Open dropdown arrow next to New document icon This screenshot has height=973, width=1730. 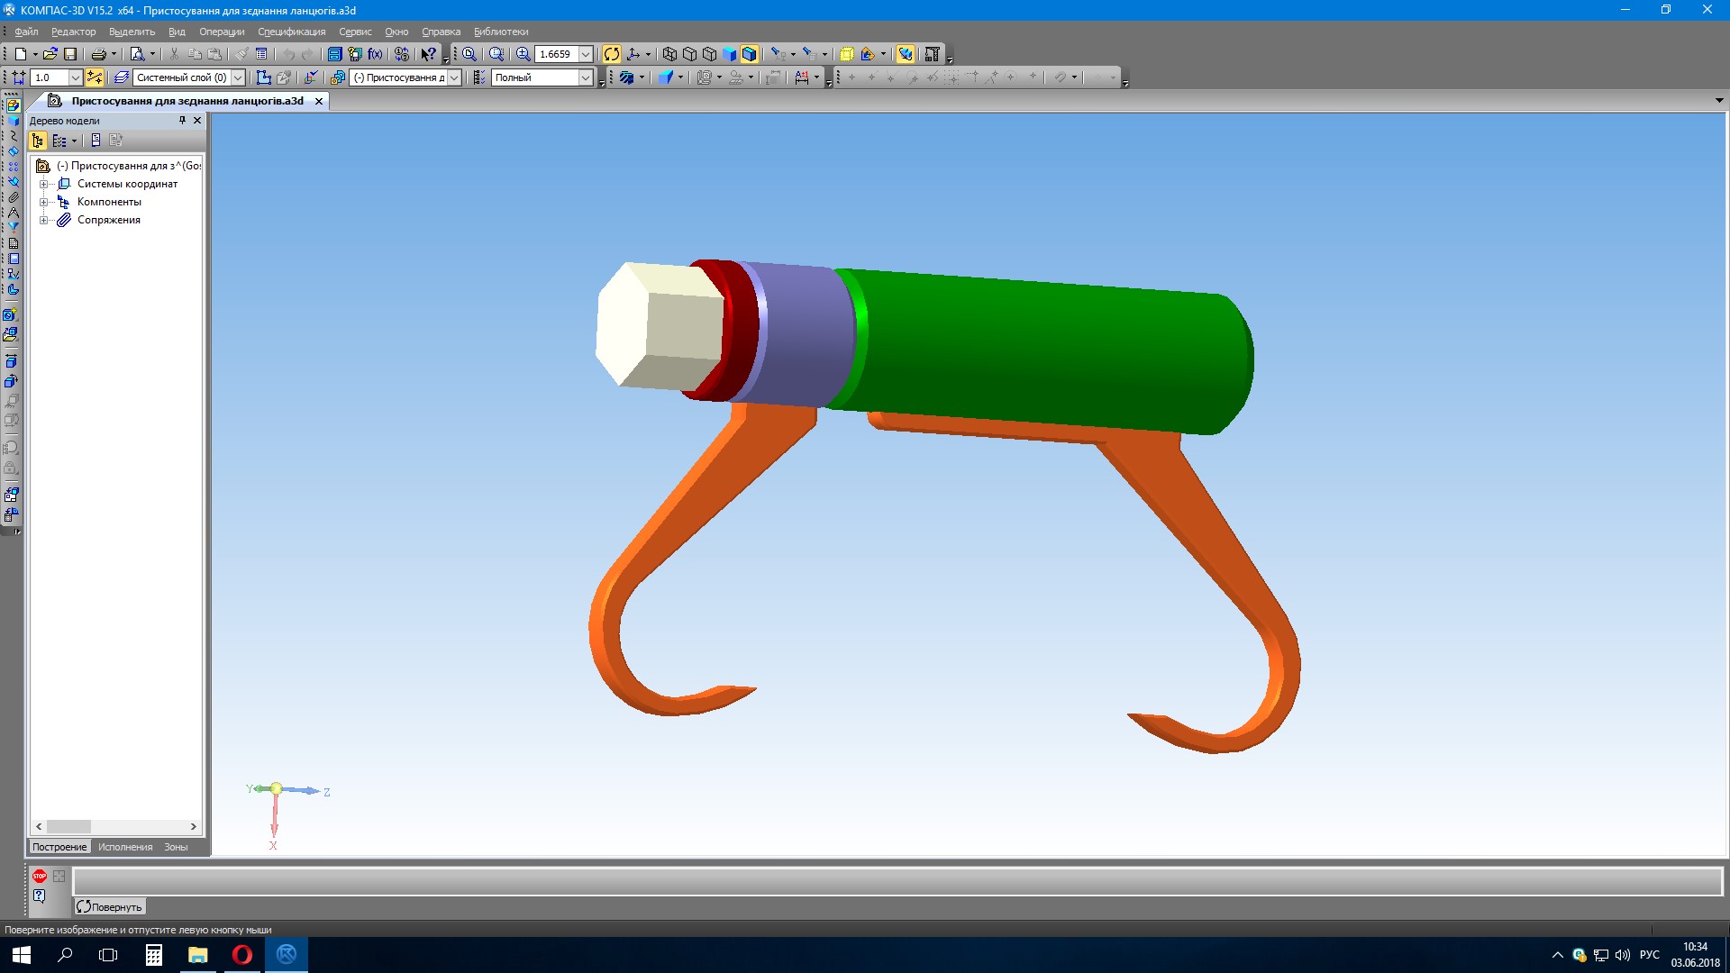pos(35,54)
